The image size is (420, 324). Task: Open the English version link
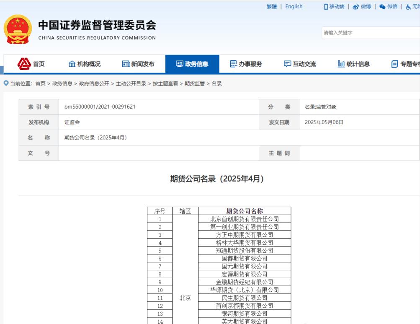click(x=294, y=6)
